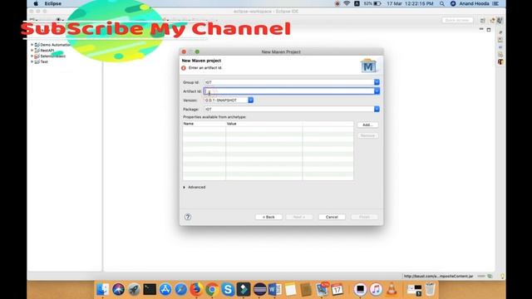Screen dimensions: 532x299
Task: Launch Google Chrome from the dock
Action: click(212, 289)
